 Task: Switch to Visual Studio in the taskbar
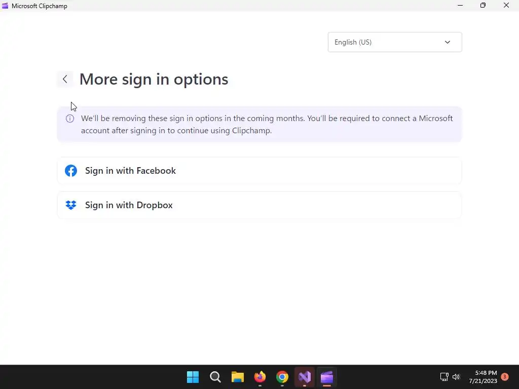[x=305, y=377]
